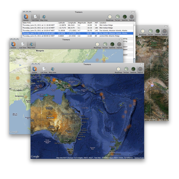Screen dimensions: 179x179
Task: Click the earthquake marker in the Banda Sea
Action: click(41, 86)
